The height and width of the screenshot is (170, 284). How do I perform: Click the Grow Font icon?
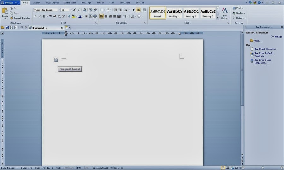coord(74,10)
